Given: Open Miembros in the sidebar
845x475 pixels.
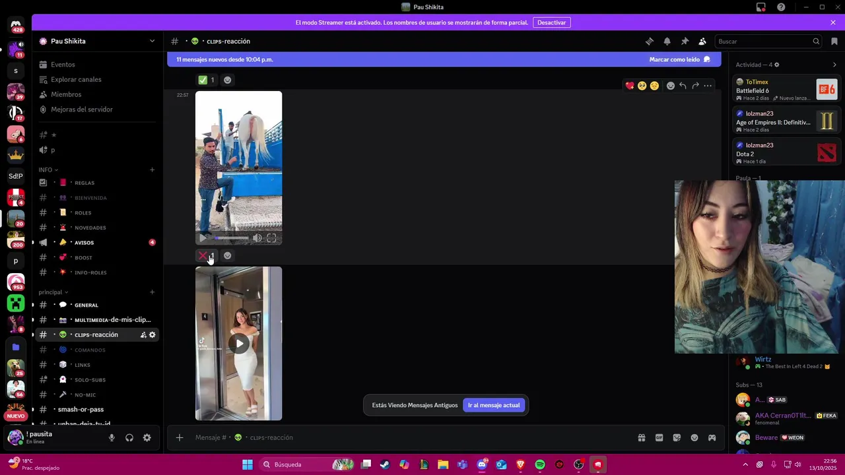Looking at the screenshot, I should [98, 94].
